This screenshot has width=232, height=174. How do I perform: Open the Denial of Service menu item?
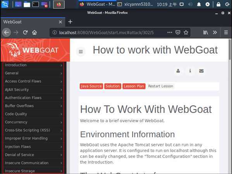point(34,155)
